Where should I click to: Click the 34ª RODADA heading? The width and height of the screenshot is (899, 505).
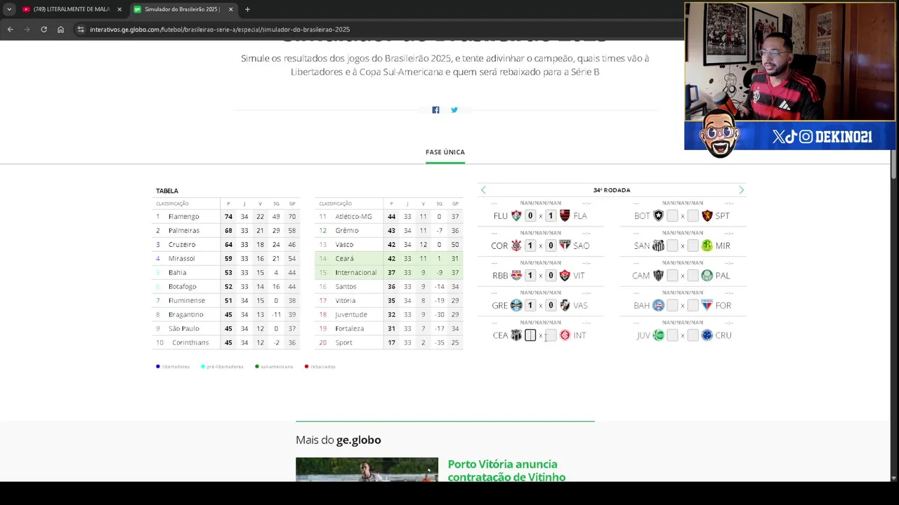[612, 190]
